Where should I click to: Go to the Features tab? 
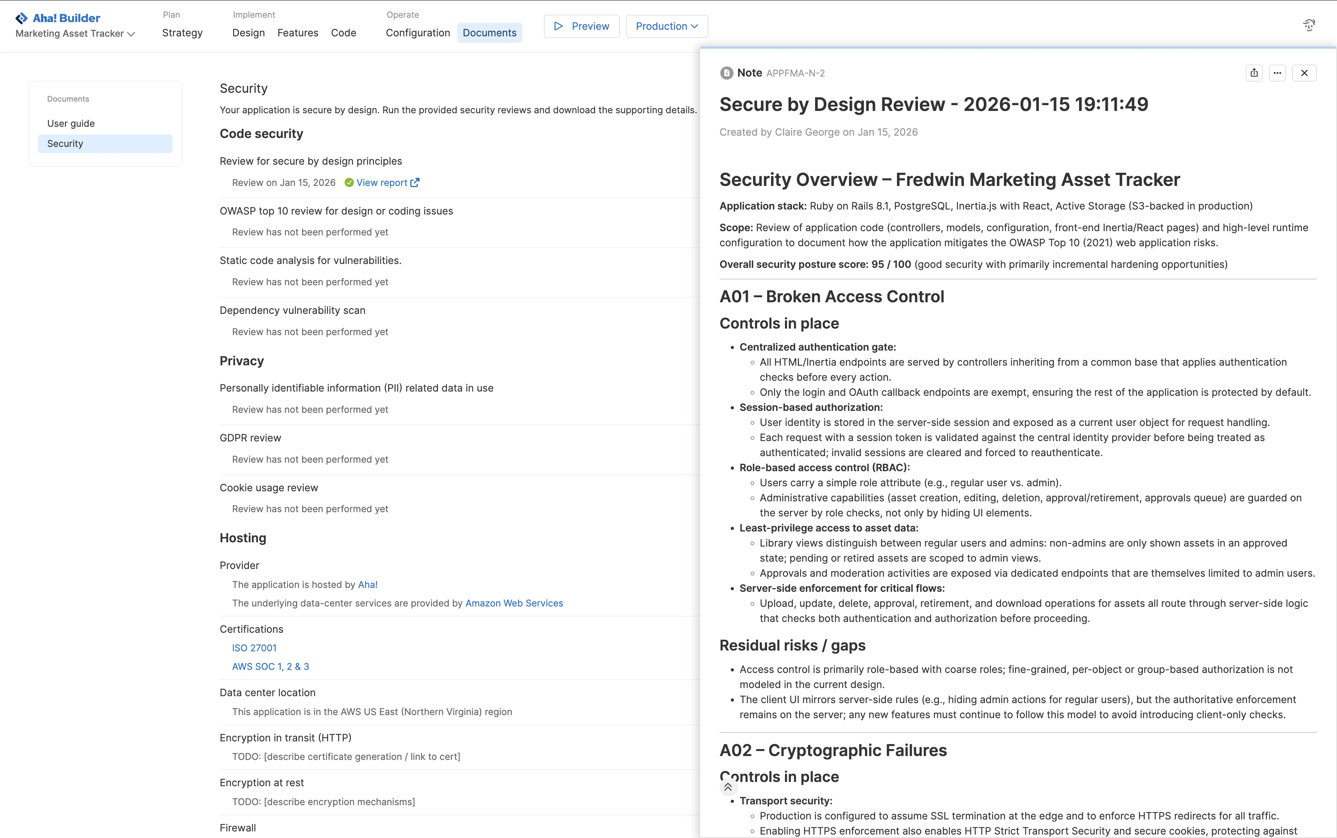tap(297, 33)
